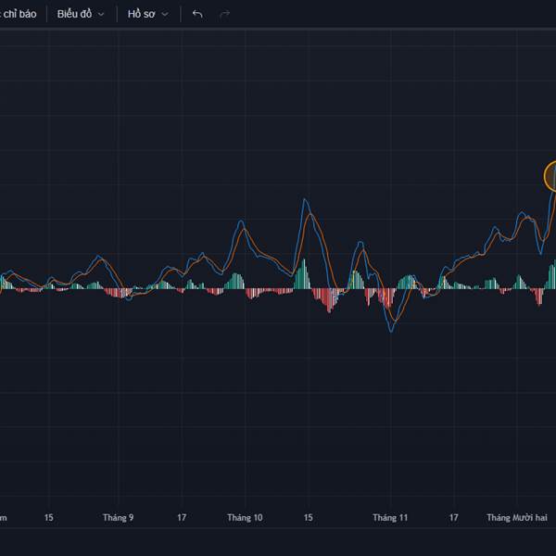Screen dimensions: 556x556
Task: Click the 15 label right of Tháng 10
Action: pos(309,518)
